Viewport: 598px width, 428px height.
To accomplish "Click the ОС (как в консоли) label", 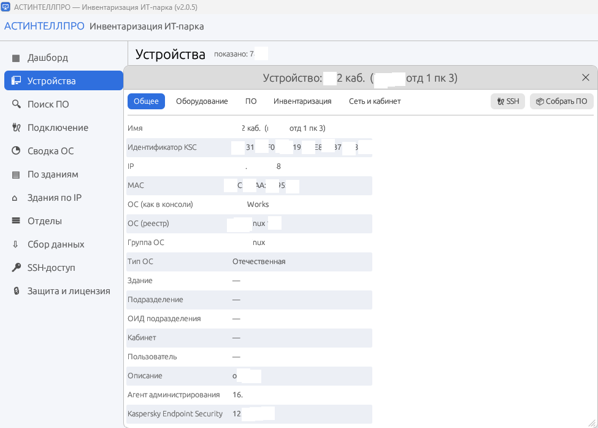I will [160, 204].
